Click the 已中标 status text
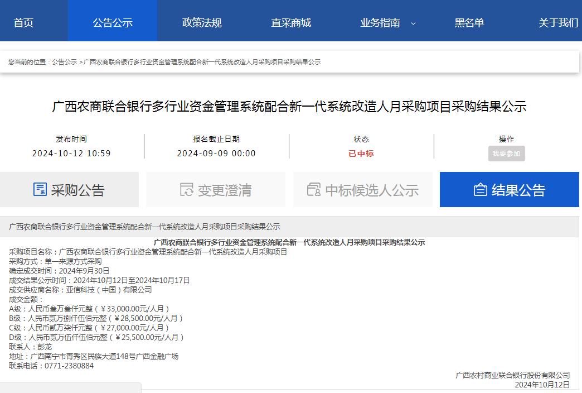This screenshot has height=393, width=582. (361, 154)
